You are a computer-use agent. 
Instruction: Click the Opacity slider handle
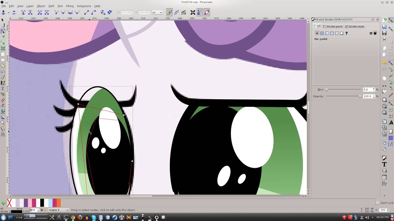coord(360,96)
